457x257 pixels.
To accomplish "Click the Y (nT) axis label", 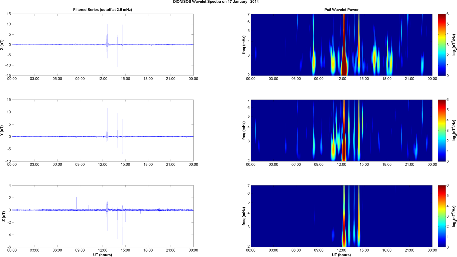I will pos(2,130).
